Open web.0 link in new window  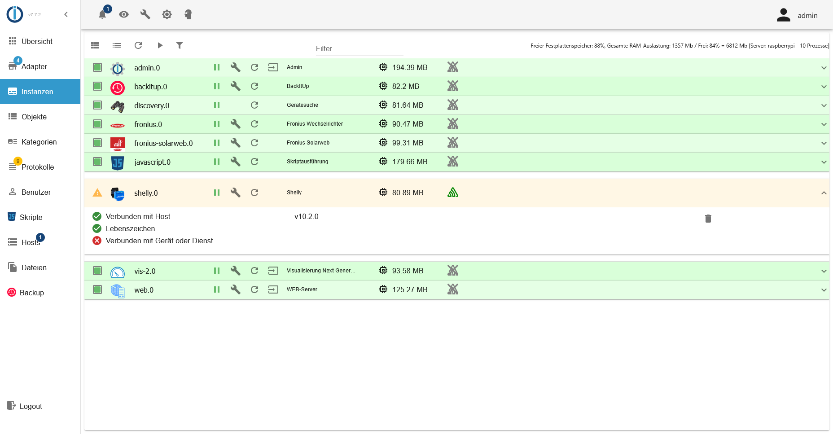pos(273,289)
